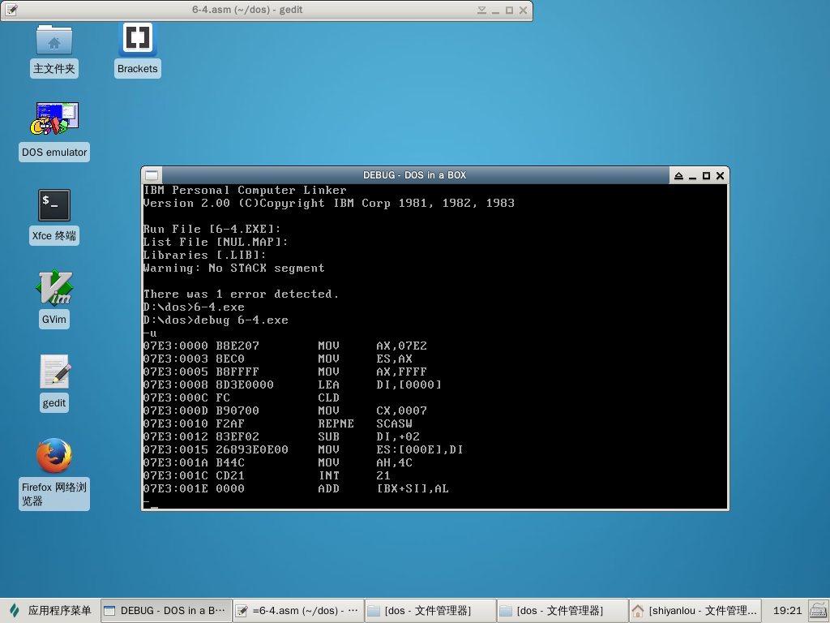The image size is (830, 623).
Task: Close the DEBUG - DOS in a BOX window
Action: click(720, 176)
